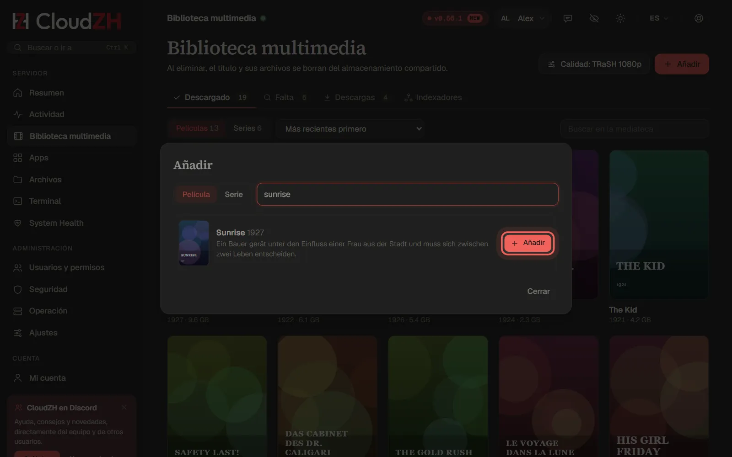Screen dimensions: 732x457
Task: Click the Añadir button in page header
Action: pyautogui.click(x=682, y=64)
